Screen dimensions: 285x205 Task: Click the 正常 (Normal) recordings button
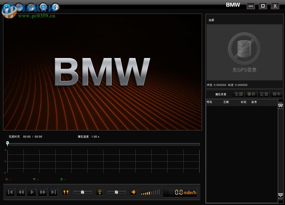click(x=264, y=94)
